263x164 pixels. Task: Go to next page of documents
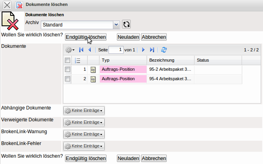click(x=143, y=50)
